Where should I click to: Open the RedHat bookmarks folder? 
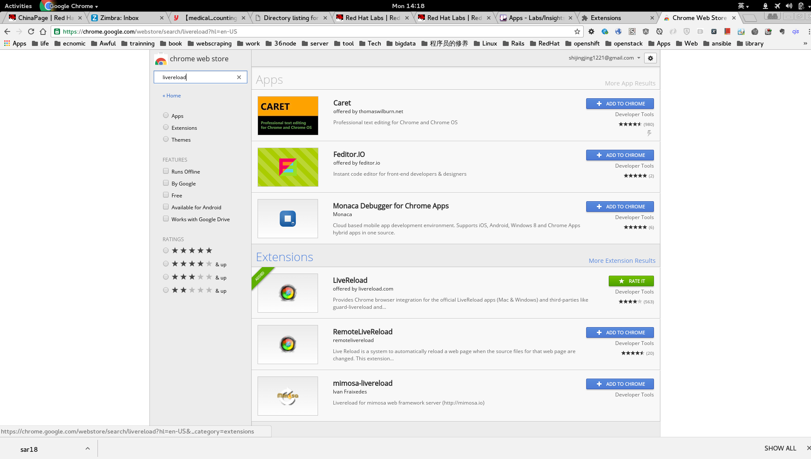click(544, 43)
